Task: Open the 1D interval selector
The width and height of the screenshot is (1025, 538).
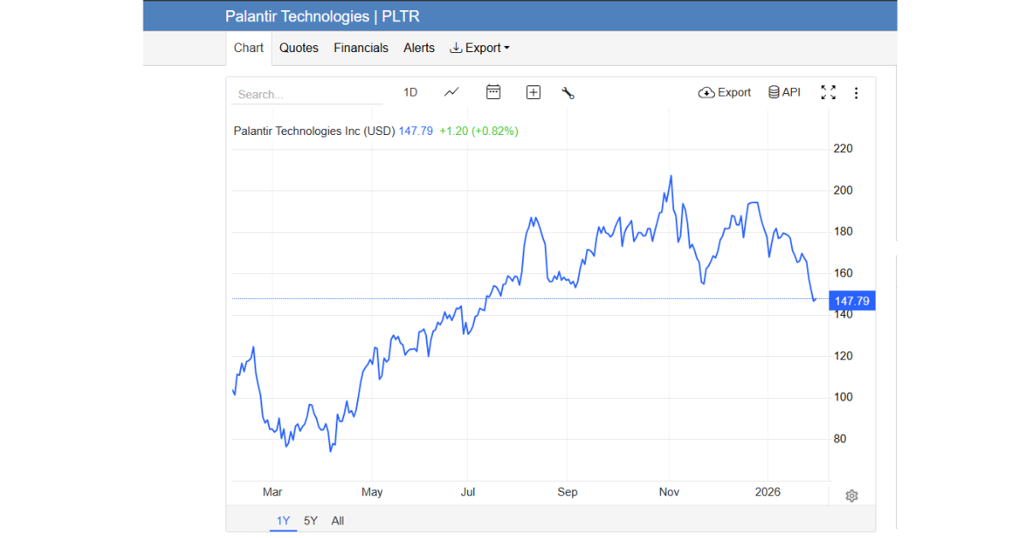Action: [x=410, y=92]
